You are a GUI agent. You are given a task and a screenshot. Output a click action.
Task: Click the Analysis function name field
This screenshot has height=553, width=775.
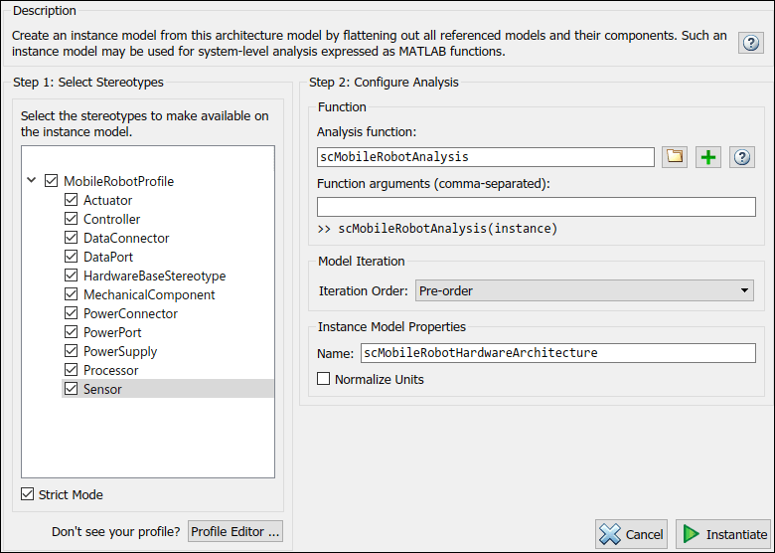point(485,157)
